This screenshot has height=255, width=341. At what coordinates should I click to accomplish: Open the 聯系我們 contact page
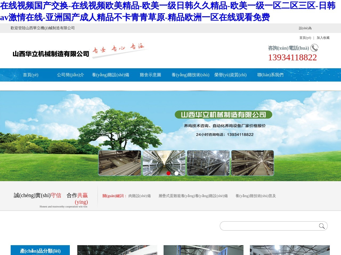pos(270,75)
